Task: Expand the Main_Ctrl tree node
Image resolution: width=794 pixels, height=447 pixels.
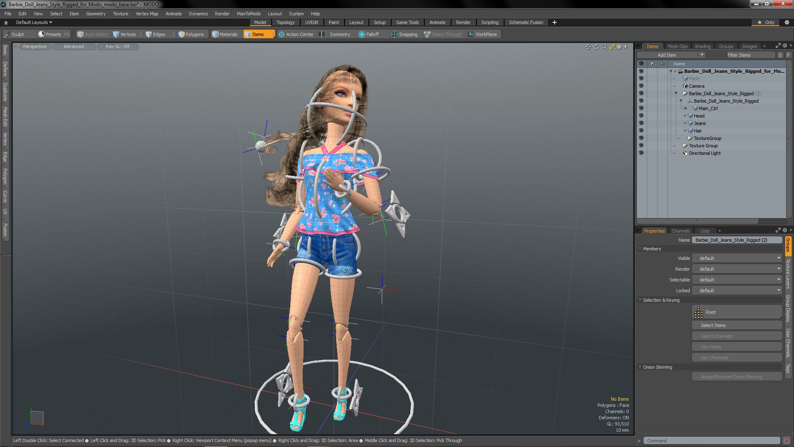Action: (686, 108)
